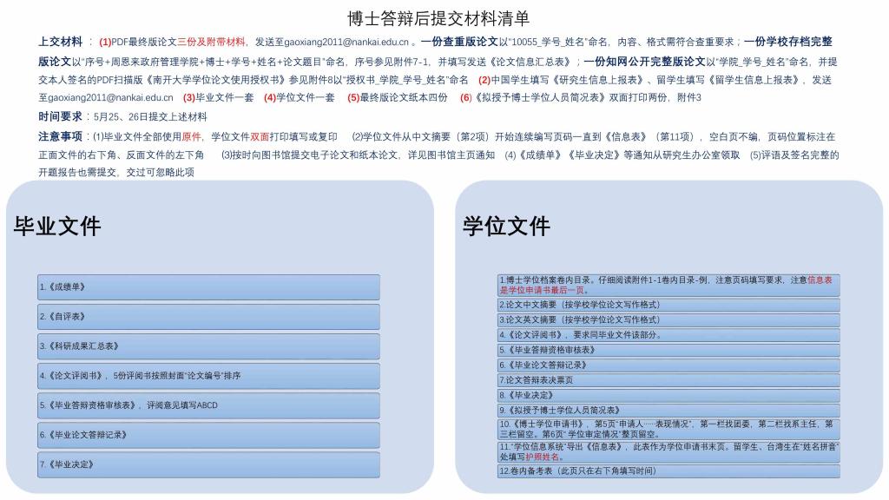This screenshot has height=500, width=889.
Task: Click 5.《毕业答辩资格审核表》 with 评阅意见填写ABCD
Action: (207, 405)
